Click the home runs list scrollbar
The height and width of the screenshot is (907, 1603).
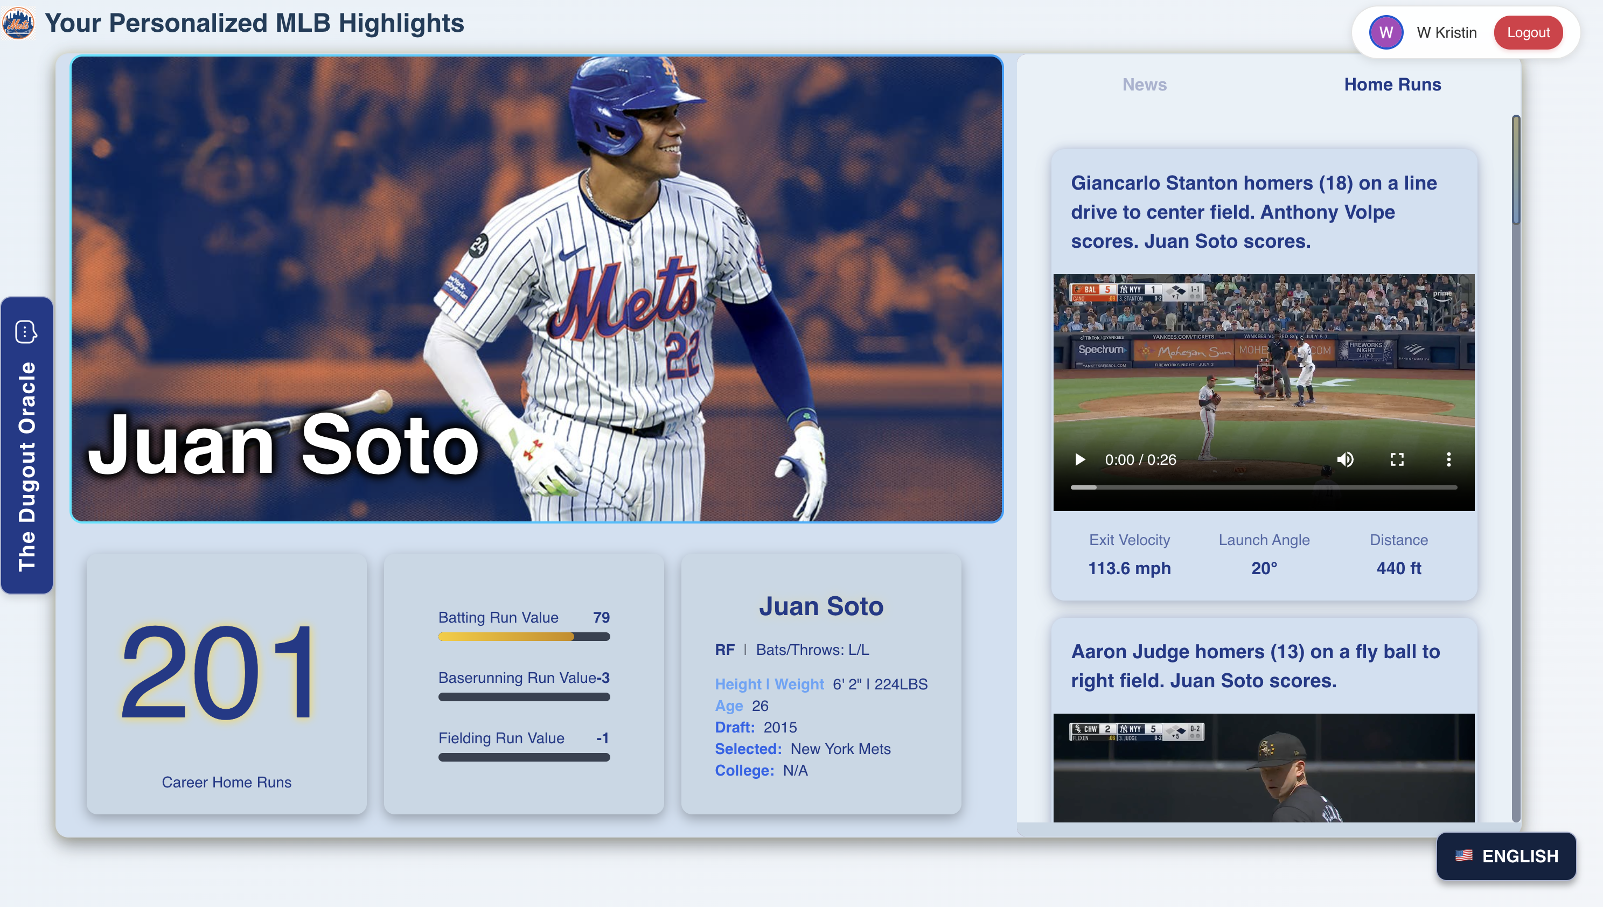[1516, 170]
